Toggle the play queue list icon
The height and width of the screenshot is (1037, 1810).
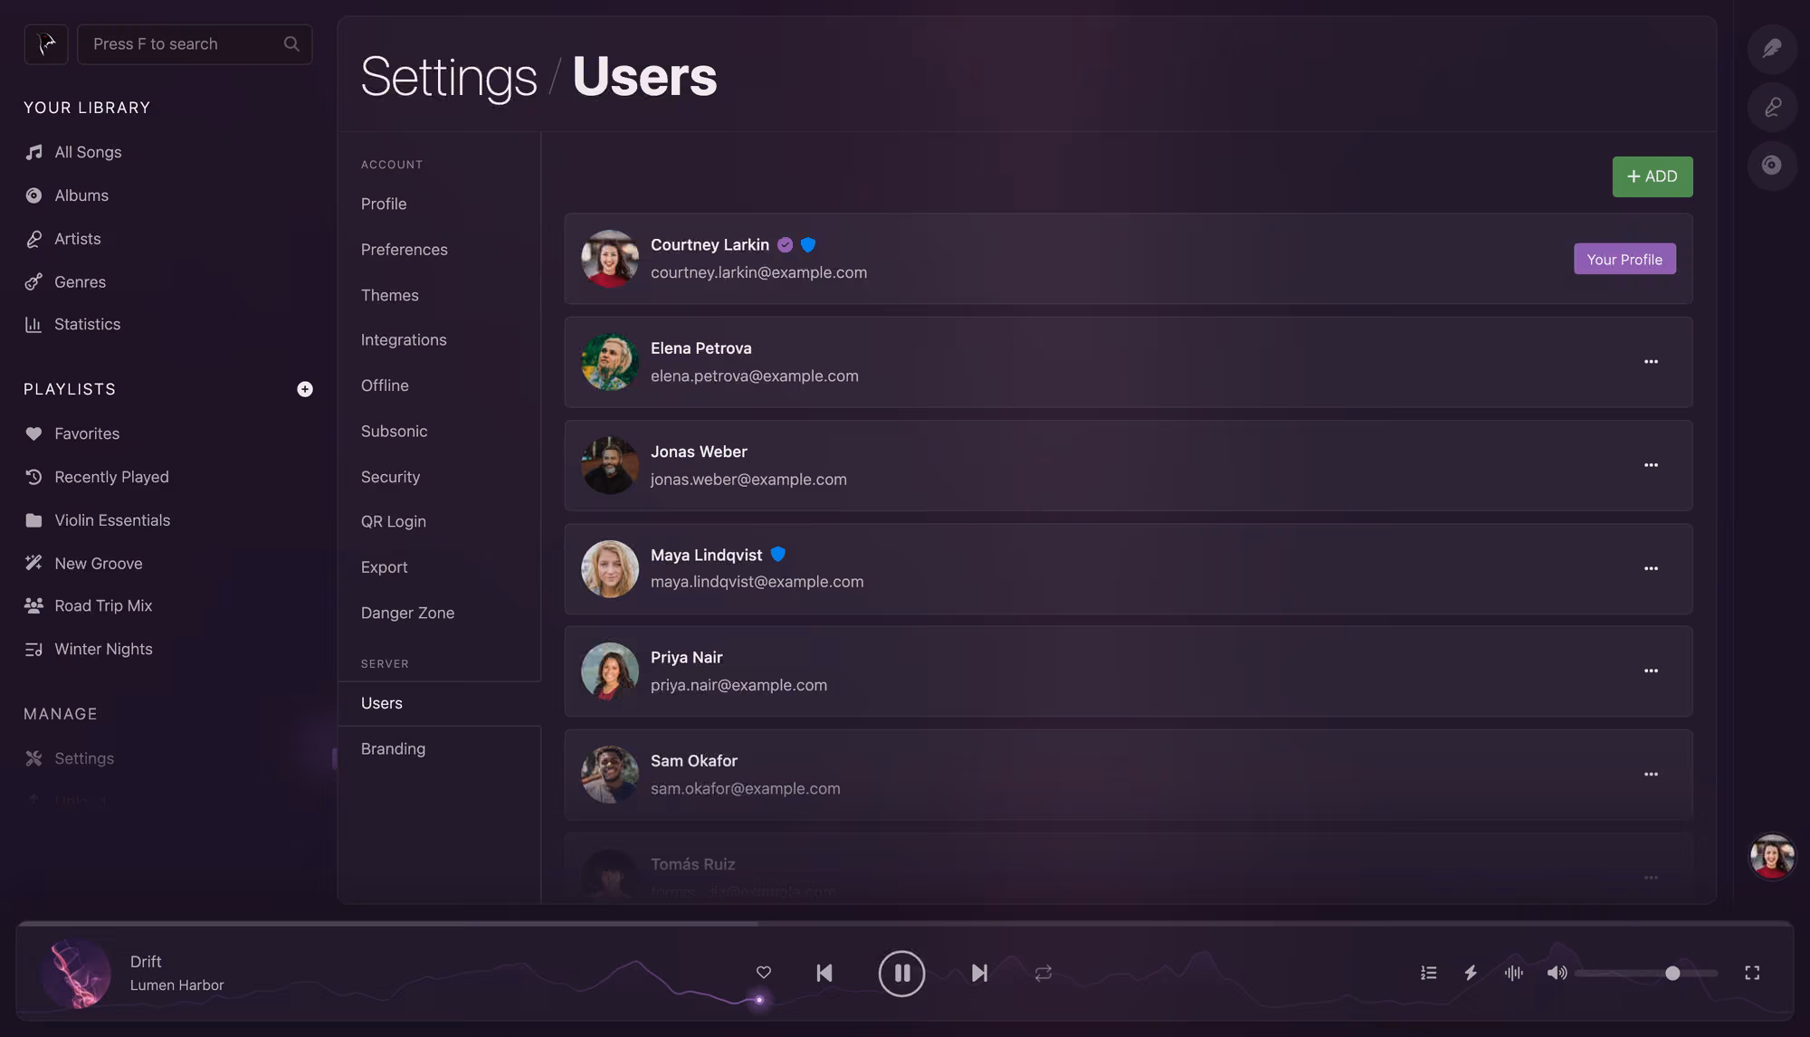[1428, 973]
